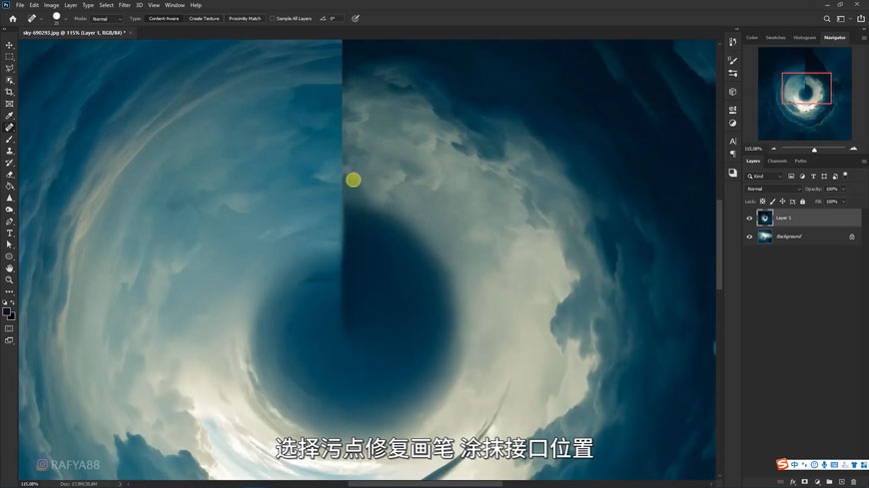
Task: Switch to the Channels tab
Action: tap(776, 161)
